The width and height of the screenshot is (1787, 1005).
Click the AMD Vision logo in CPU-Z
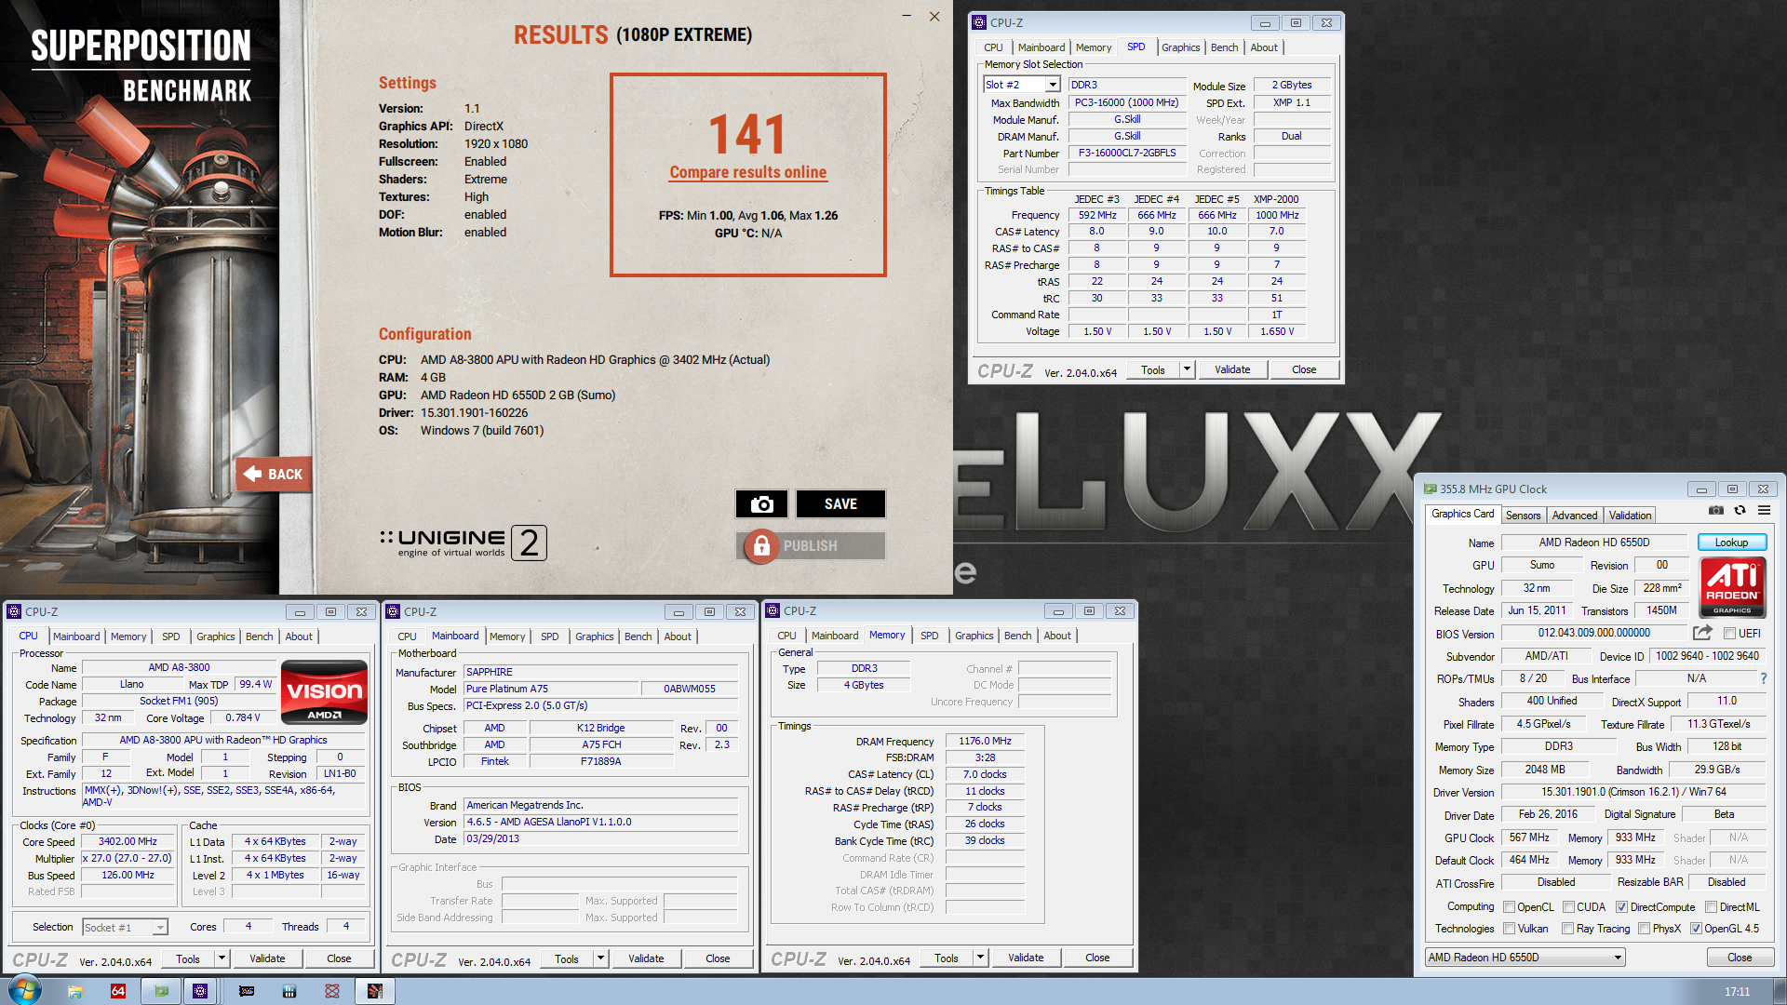click(324, 692)
